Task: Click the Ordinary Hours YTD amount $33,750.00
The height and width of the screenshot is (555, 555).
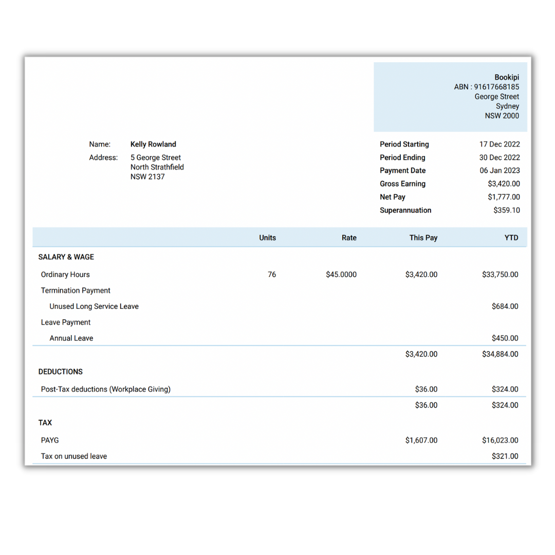Action: coord(500,275)
